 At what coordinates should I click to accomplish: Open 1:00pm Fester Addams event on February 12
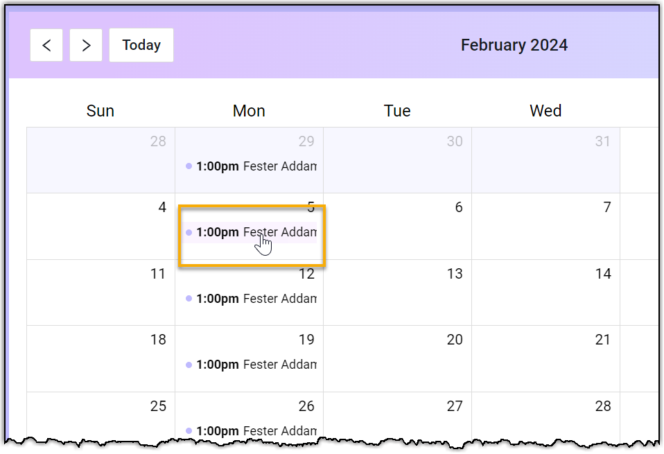coord(250,299)
